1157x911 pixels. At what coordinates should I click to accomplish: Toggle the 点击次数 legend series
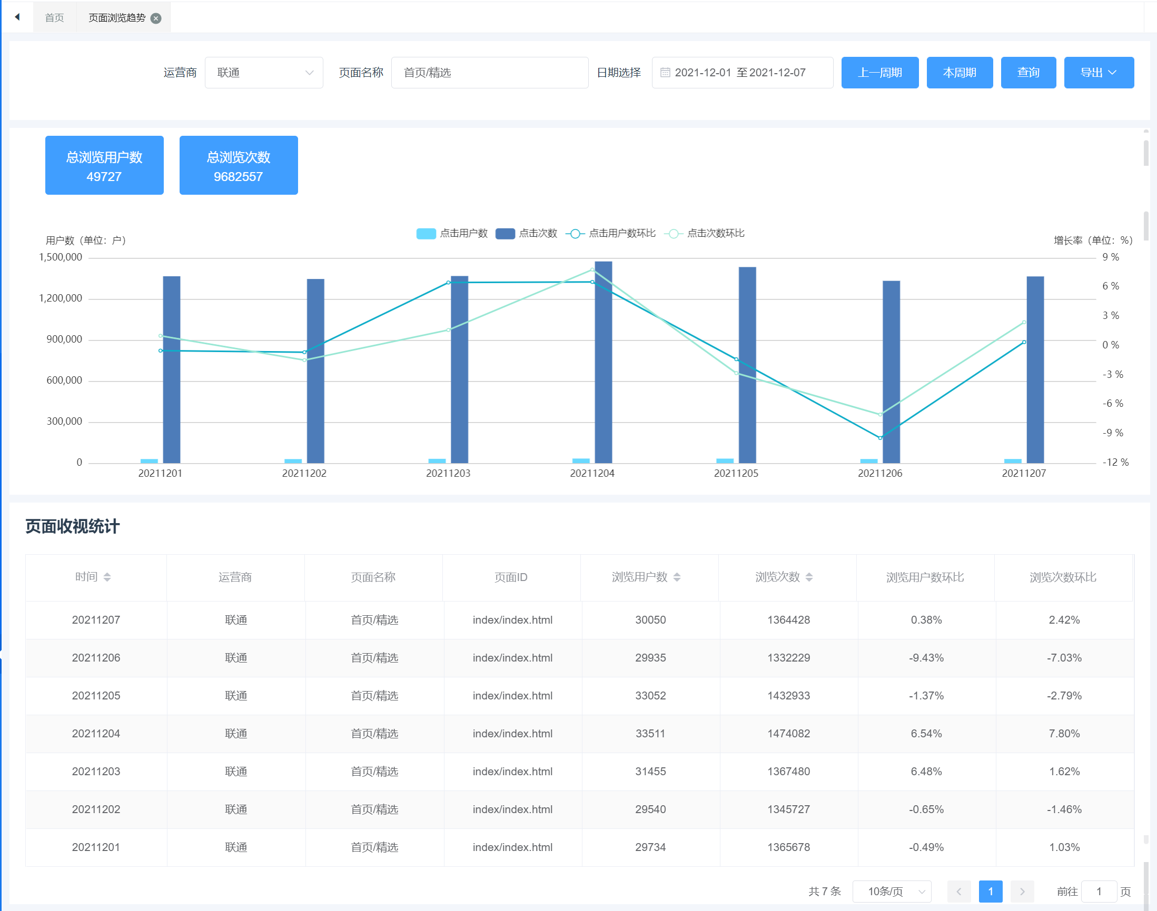click(526, 234)
